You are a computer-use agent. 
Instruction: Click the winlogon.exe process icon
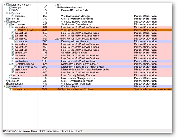7,84
